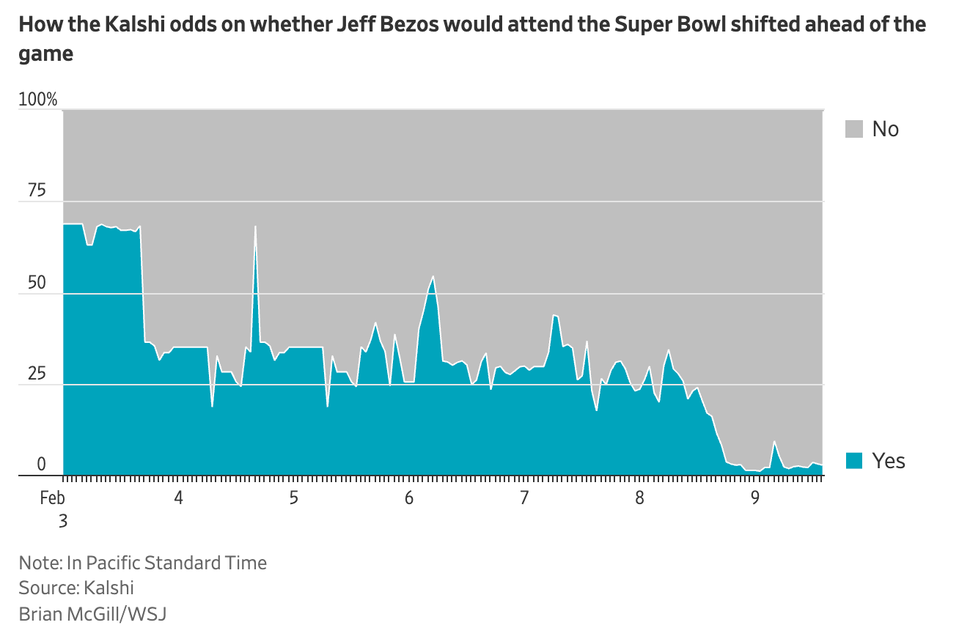Click the Feb 3 date label
Image resolution: width=959 pixels, height=636 pixels.
tap(53, 509)
